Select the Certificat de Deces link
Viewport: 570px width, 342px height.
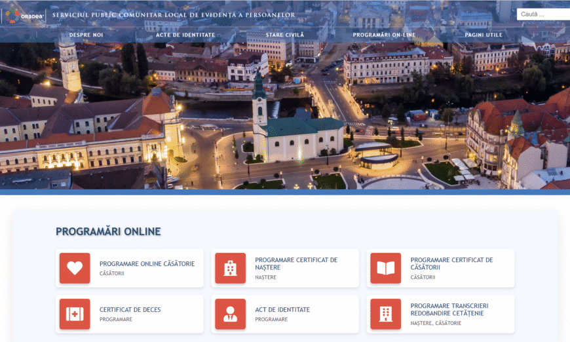point(130,310)
